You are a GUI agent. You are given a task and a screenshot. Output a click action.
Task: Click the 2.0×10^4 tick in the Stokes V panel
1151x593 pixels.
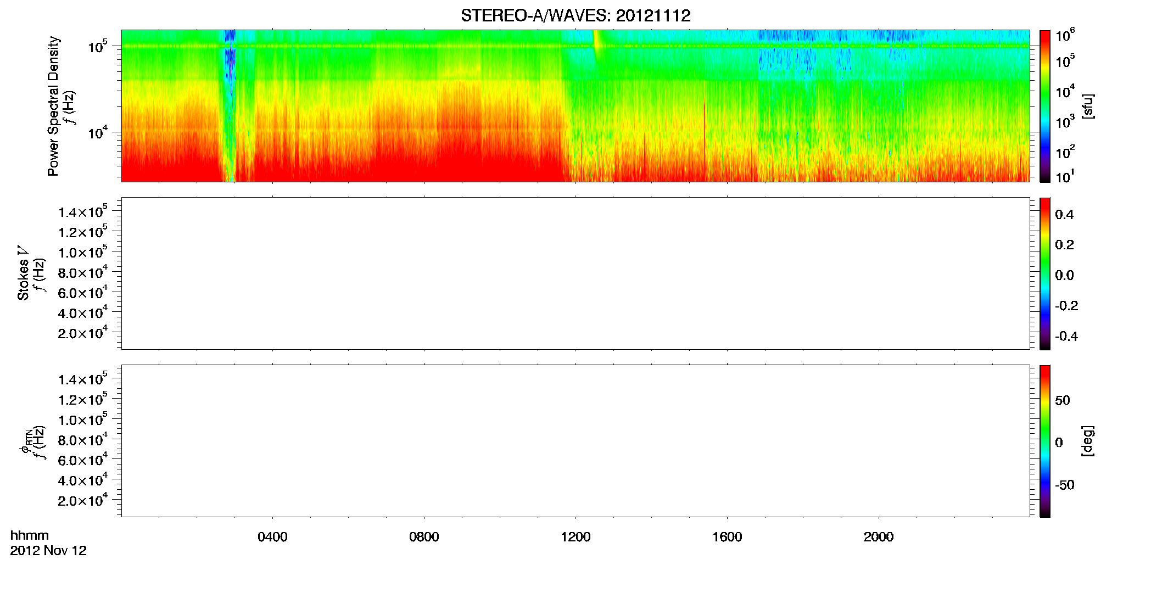[83, 333]
